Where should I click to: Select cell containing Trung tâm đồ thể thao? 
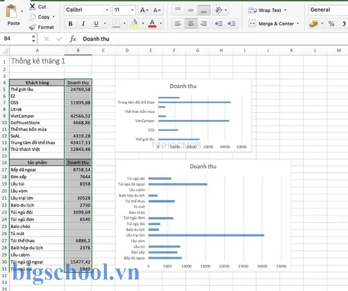[37, 142]
